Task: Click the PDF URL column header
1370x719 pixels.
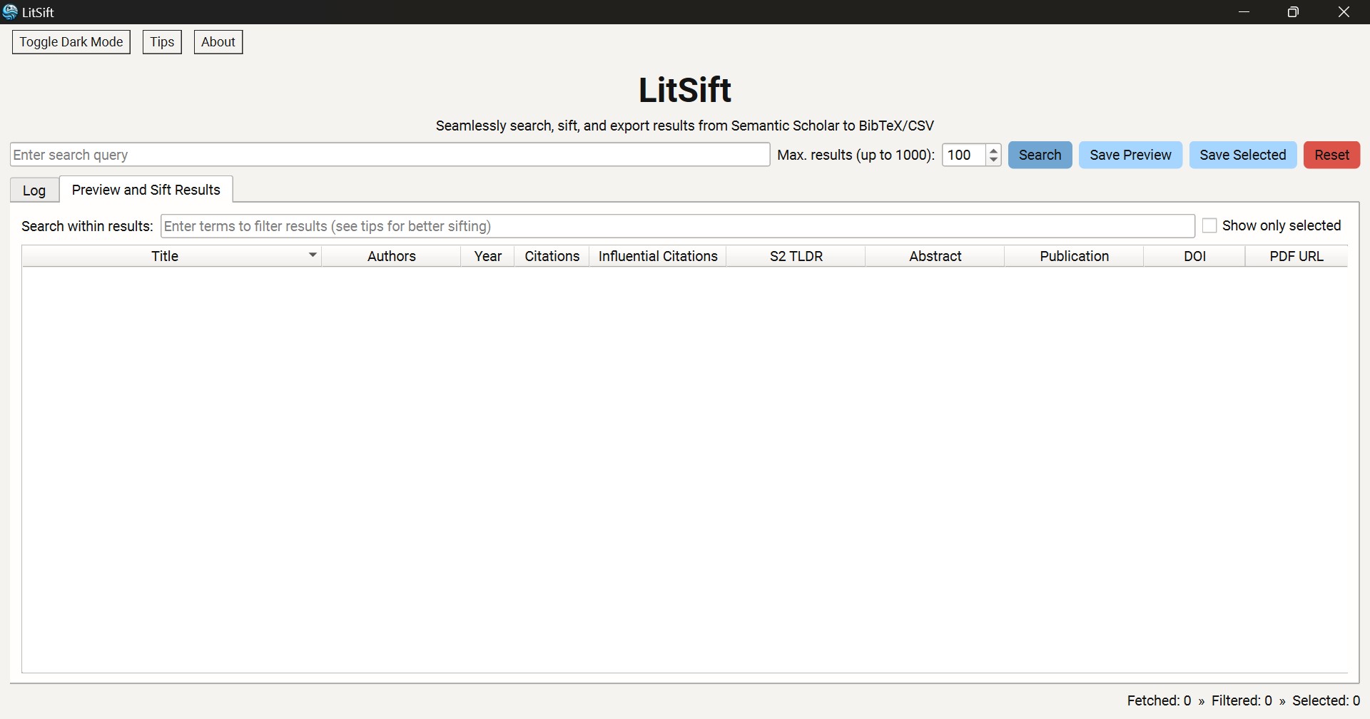Action: (1297, 256)
